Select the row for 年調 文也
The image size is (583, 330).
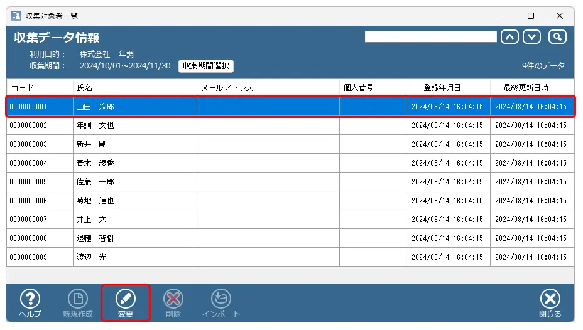point(134,125)
